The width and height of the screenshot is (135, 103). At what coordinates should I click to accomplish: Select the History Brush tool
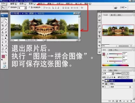(6, 32)
